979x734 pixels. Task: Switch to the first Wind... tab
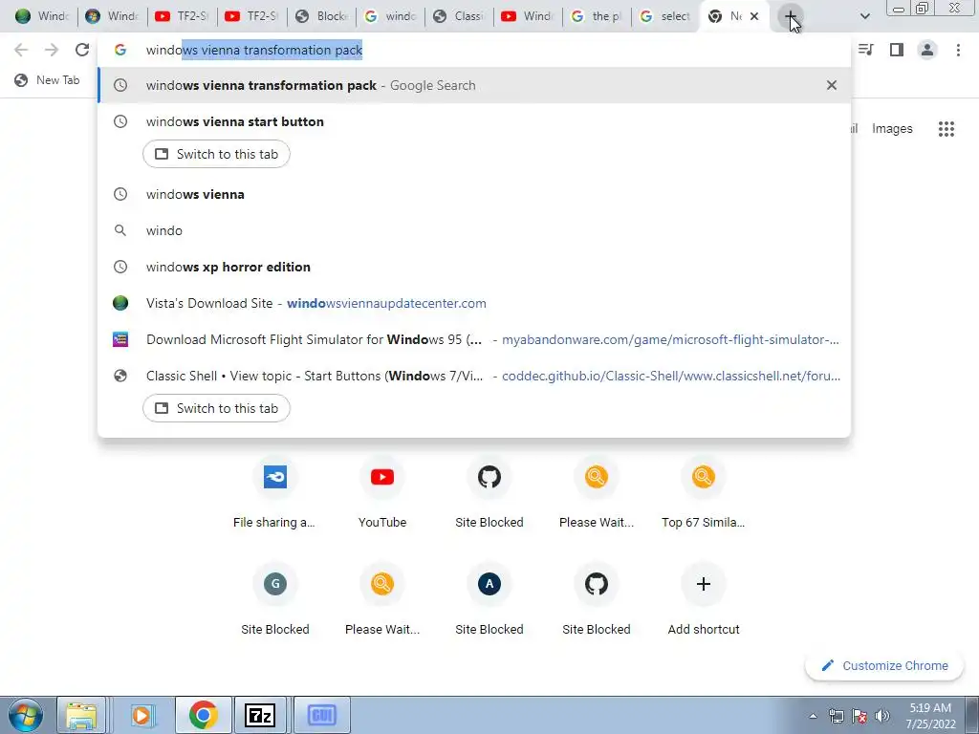[x=41, y=16]
